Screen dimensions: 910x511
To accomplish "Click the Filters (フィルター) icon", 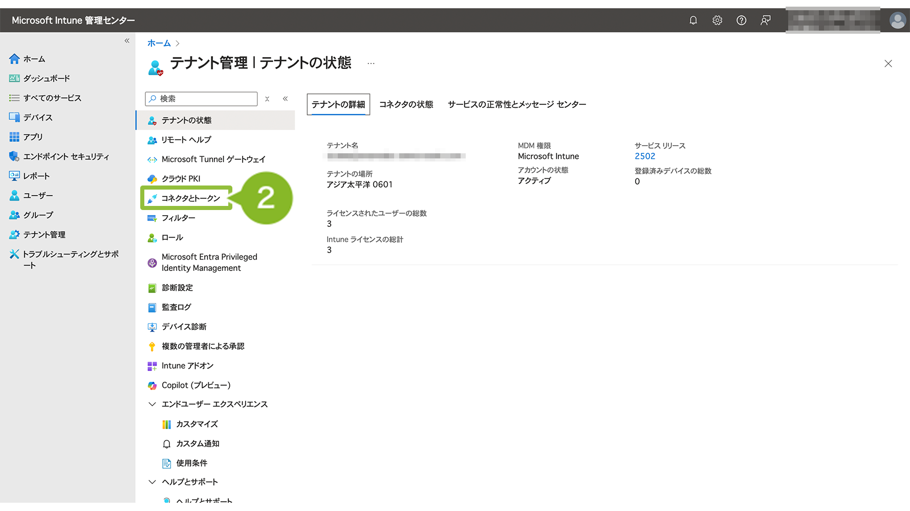I will [152, 218].
